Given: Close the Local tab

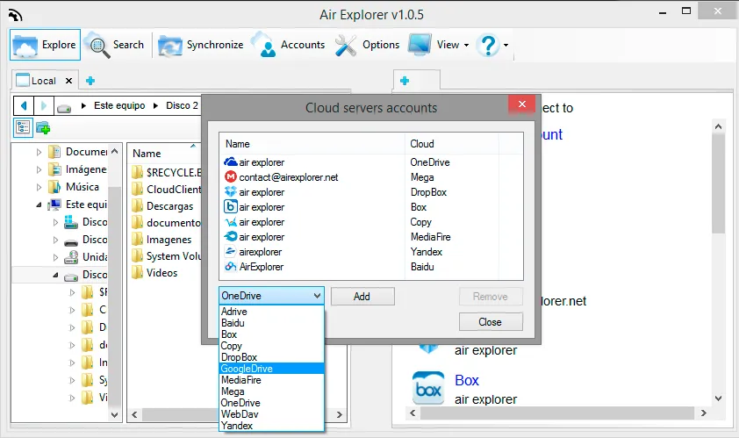Looking at the screenshot, I should (68, 81).
